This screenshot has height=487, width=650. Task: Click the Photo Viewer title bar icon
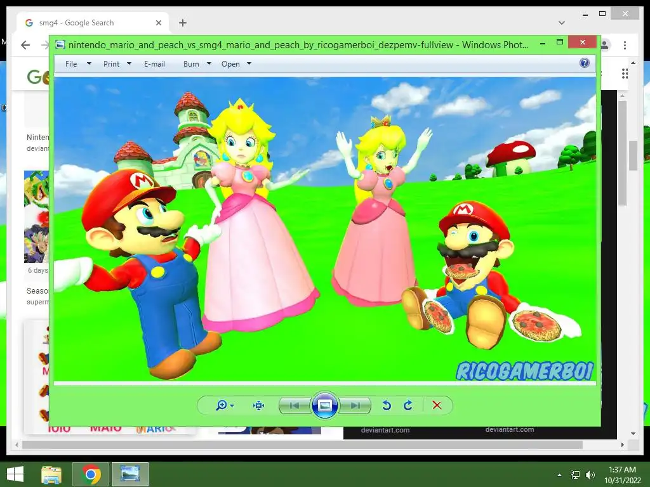pyautogui.click(x=60, y=44)
